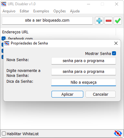Click the Propriedades de Senha dialog icon

click(x=7, y=43)
